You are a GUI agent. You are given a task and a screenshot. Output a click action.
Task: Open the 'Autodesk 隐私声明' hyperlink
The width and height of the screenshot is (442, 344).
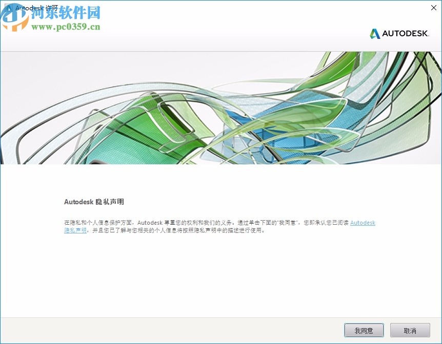pyautogui.click(x=363, y=223)
